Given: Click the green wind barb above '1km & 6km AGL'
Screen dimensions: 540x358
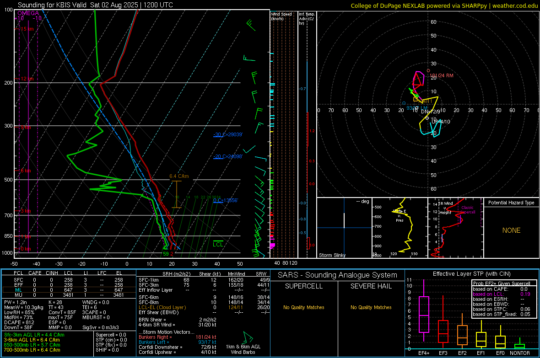Looking at the screenshot, I should (x=248, y=337).
